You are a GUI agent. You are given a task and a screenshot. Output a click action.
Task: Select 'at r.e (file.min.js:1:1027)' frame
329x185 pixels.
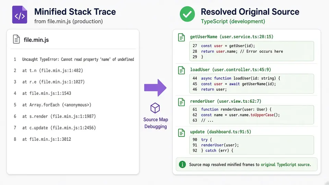pos(53,82)
